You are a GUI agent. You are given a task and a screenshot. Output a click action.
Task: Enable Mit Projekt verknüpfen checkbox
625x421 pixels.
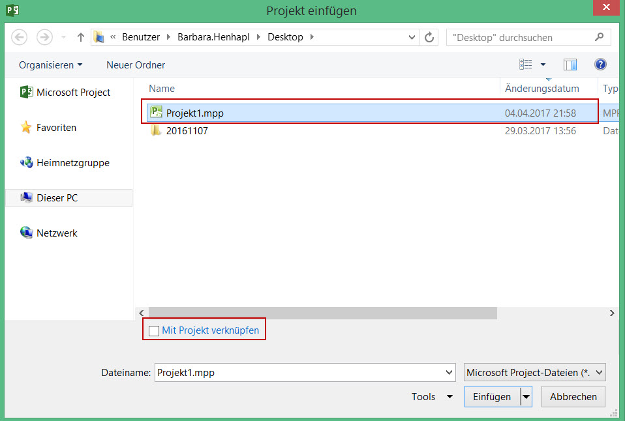(153, 330)
